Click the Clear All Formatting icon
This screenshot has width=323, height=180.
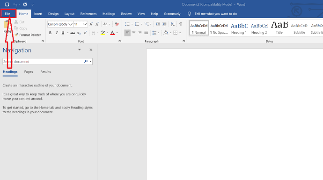[117, 24]
